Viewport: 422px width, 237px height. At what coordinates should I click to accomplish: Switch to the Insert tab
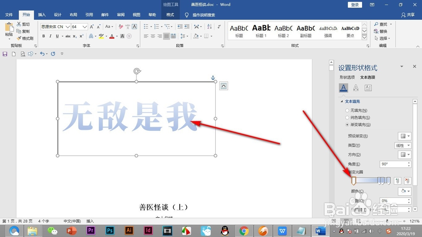[x=42, y=15]
